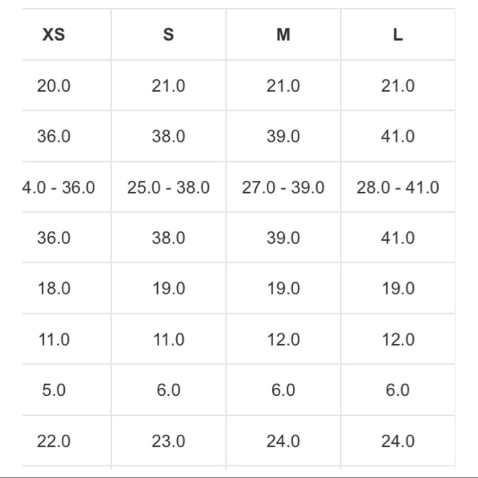
Task: Click the 5.0 value cell
Action: click(x=54, y=390)
